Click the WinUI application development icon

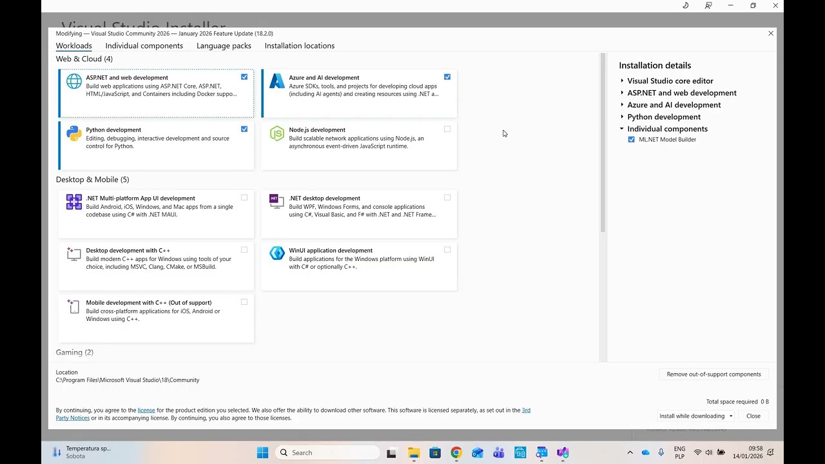277,253
